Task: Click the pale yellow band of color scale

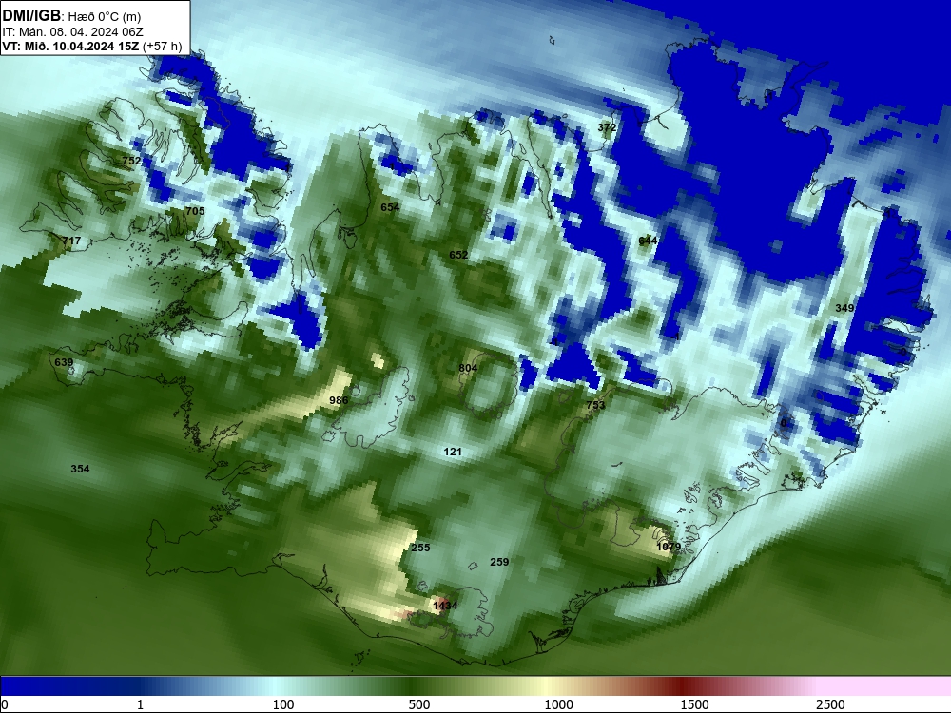Action: point(546,685)
